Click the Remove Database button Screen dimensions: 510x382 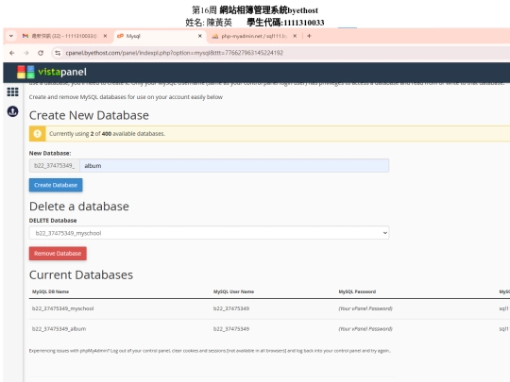point(58,254)
